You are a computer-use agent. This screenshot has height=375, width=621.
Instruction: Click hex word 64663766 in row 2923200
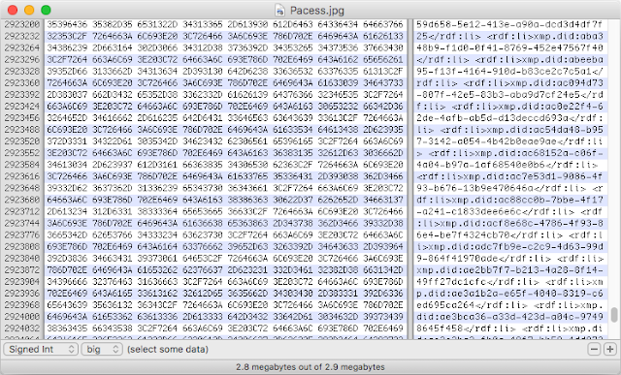[383, 24]
